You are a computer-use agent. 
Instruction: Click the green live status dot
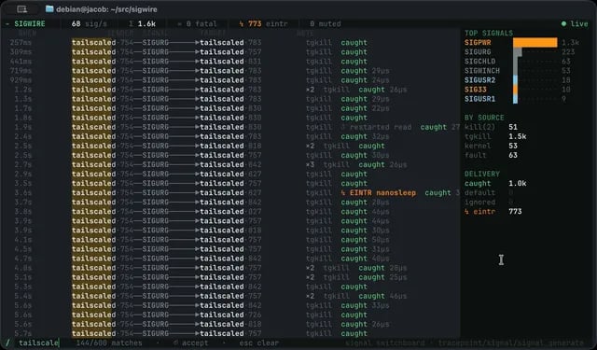563,23
